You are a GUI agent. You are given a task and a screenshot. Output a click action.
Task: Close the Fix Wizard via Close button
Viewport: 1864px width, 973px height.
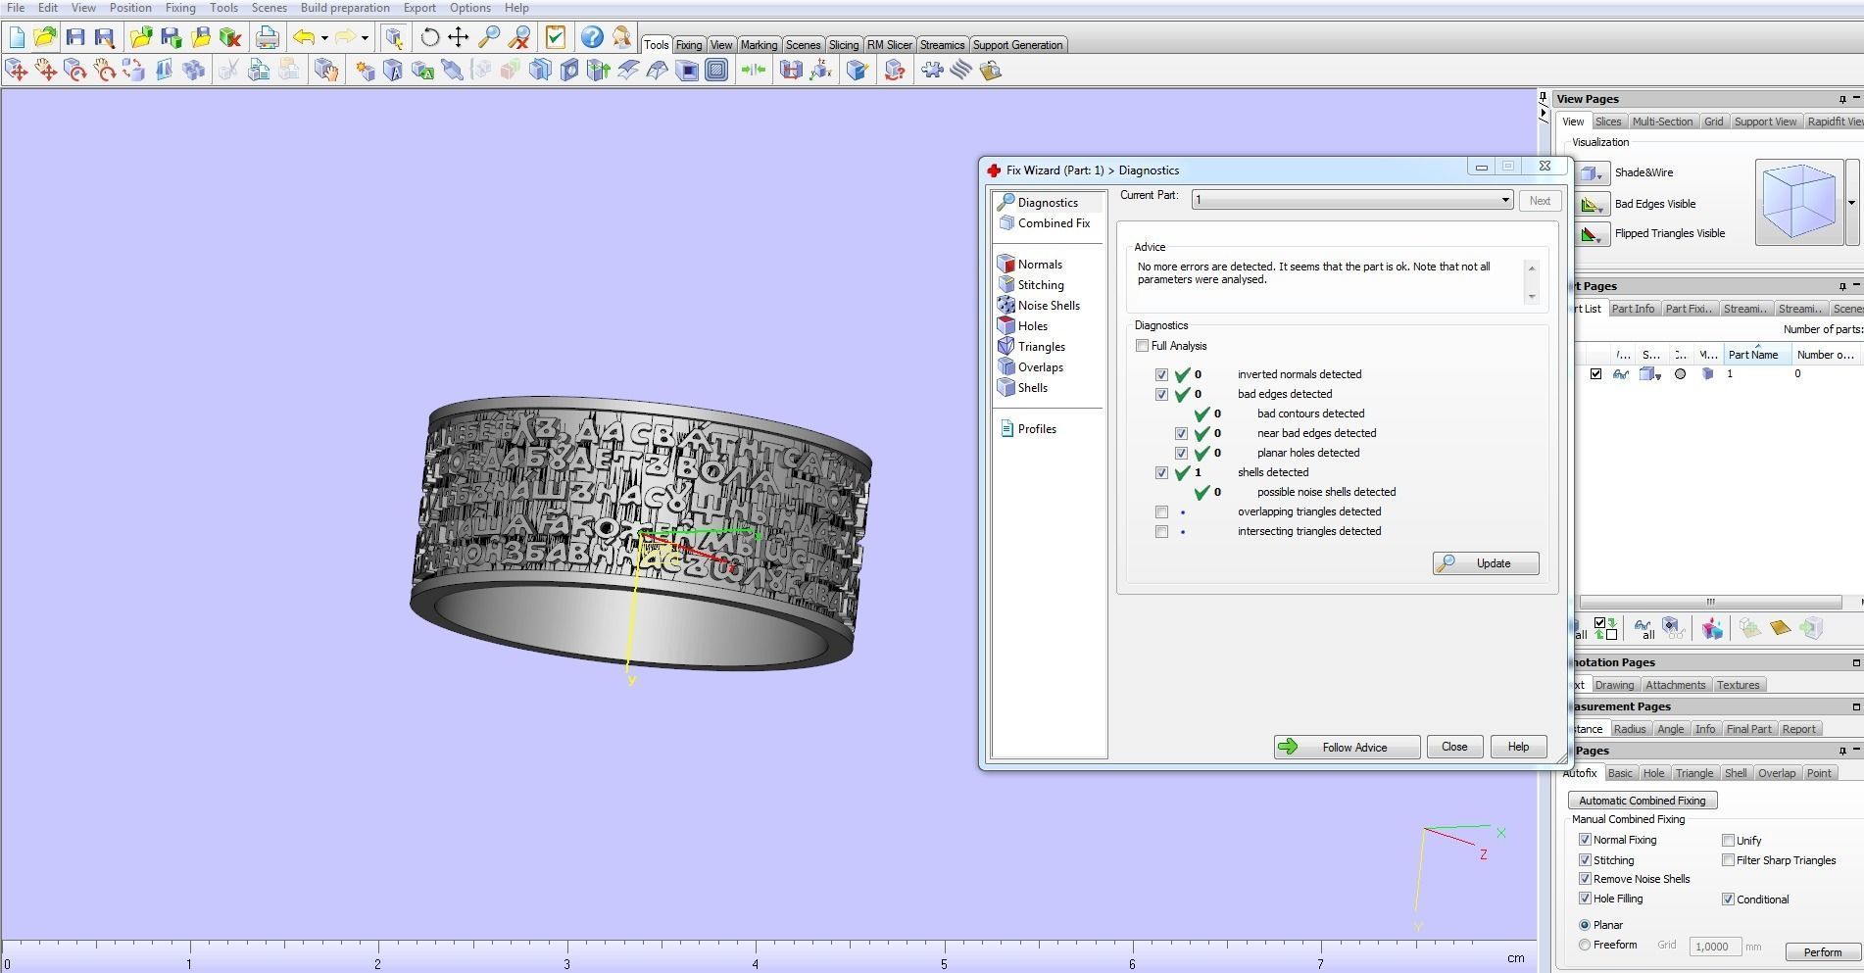coord(1454,747)
